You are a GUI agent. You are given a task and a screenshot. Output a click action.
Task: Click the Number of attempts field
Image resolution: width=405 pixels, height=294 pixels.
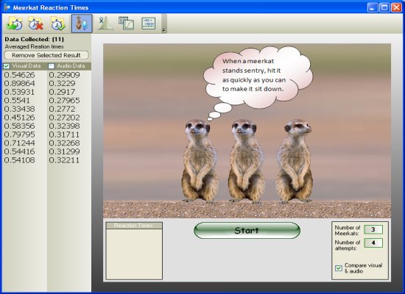373,243
